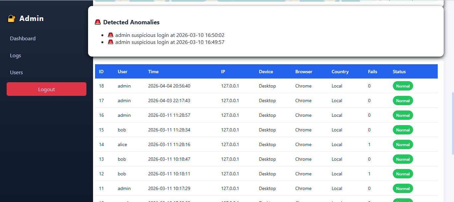The height and width of the screenshot is (202, 454).
Task: Click fails value 1 in row 12
Action: [x=369, y=174]
